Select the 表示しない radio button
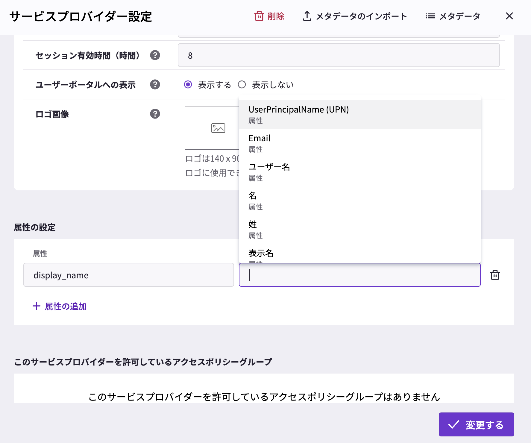 click(x=242, y=85)
